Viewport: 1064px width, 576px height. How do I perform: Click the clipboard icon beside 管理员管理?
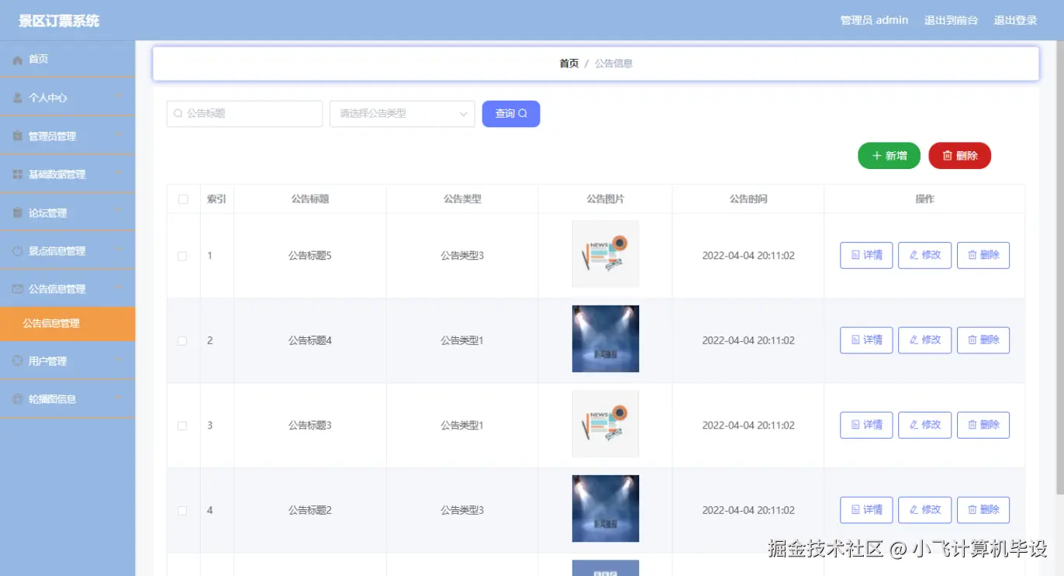tap(17, 136)
